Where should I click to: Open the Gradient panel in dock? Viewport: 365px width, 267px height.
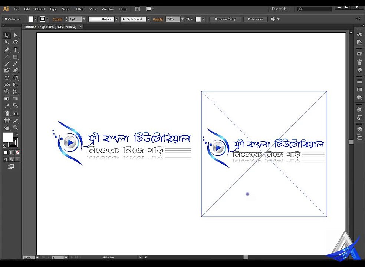pos(359,90)
